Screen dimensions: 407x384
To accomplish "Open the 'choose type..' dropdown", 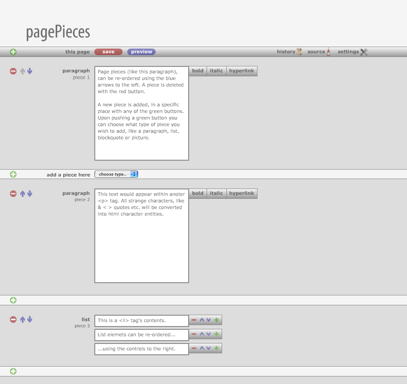I will (116, 174).
